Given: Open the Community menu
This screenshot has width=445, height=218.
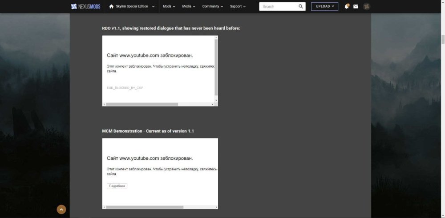Looking at the screenshot, I should click(213, 6).
